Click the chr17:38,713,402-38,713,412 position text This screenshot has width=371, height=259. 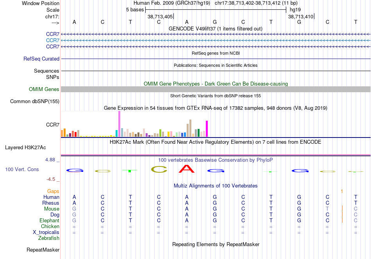coord(256,3)
